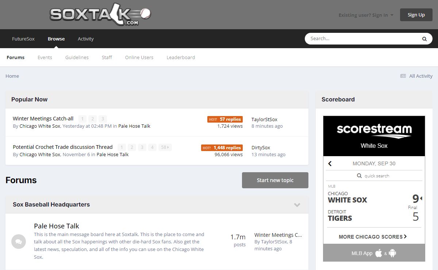The height and width of the screenshot is (270, 438).
Task: Click the 57 replies HOT badge
Action: tap(225, 119)
